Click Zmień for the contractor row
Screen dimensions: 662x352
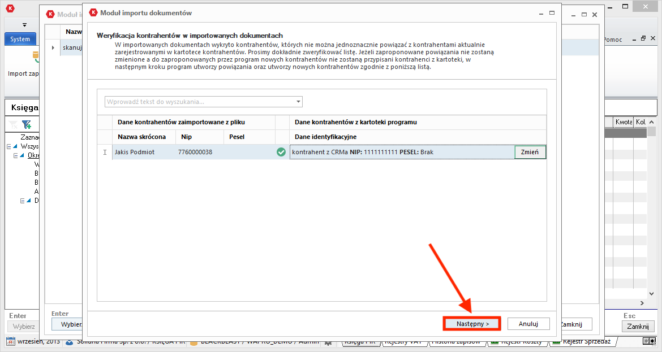click(530, 153)
